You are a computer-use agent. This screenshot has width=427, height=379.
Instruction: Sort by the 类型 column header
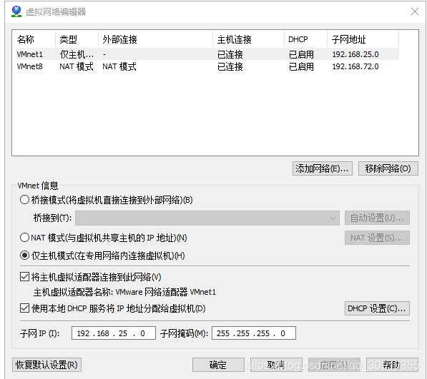[77, 39]
